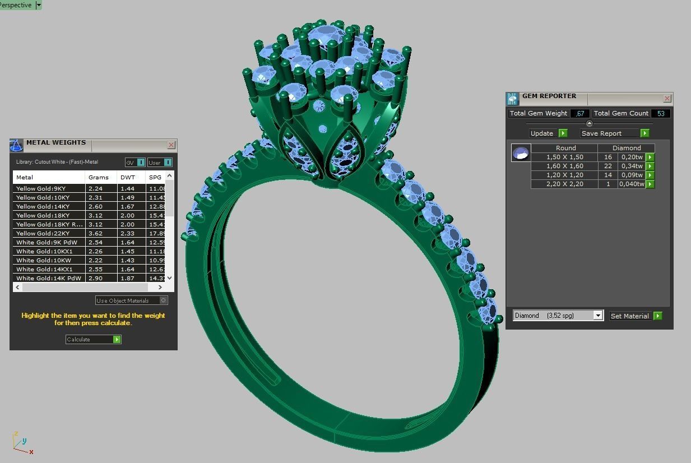Click the 1,20 X 1,20 size cell
Image resolution: width=691 pixels, height=463 pixels.
(x=564, y=175)
